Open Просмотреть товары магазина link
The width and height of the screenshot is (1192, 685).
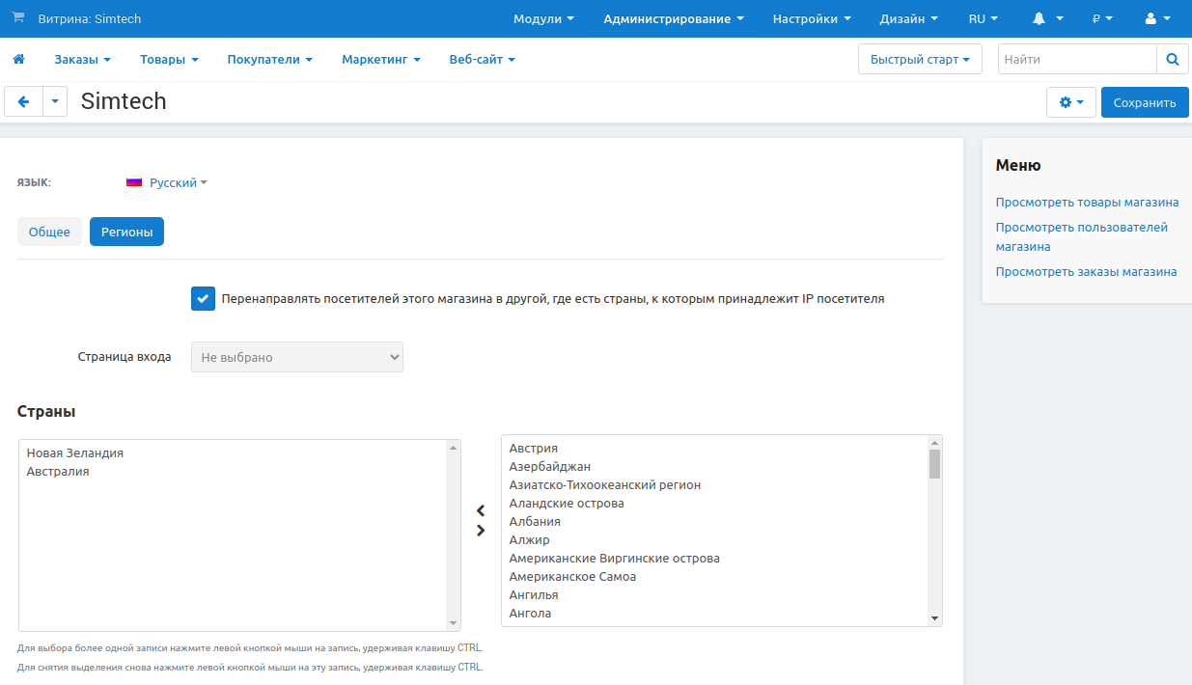[x=1087, y=203]
